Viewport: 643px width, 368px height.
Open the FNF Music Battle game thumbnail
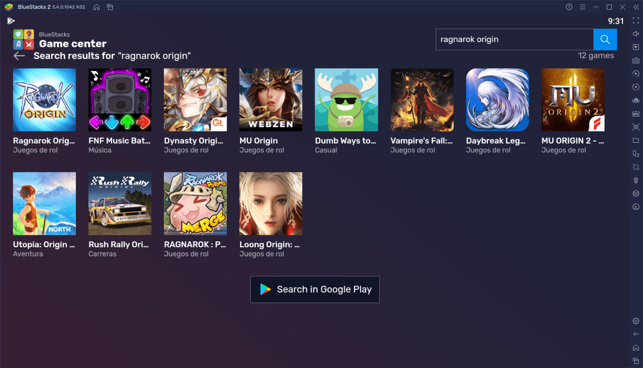[120, 100]
